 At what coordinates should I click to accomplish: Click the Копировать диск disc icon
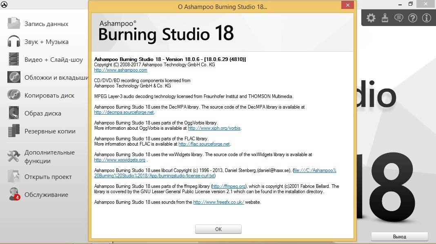coord(13,95)
